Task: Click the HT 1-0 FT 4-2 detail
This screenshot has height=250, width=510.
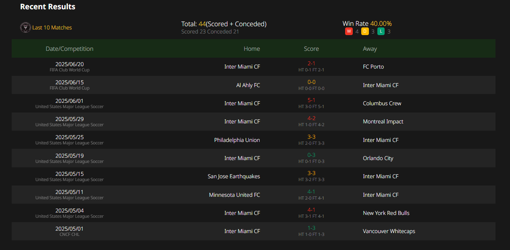Action: point(311,125)
